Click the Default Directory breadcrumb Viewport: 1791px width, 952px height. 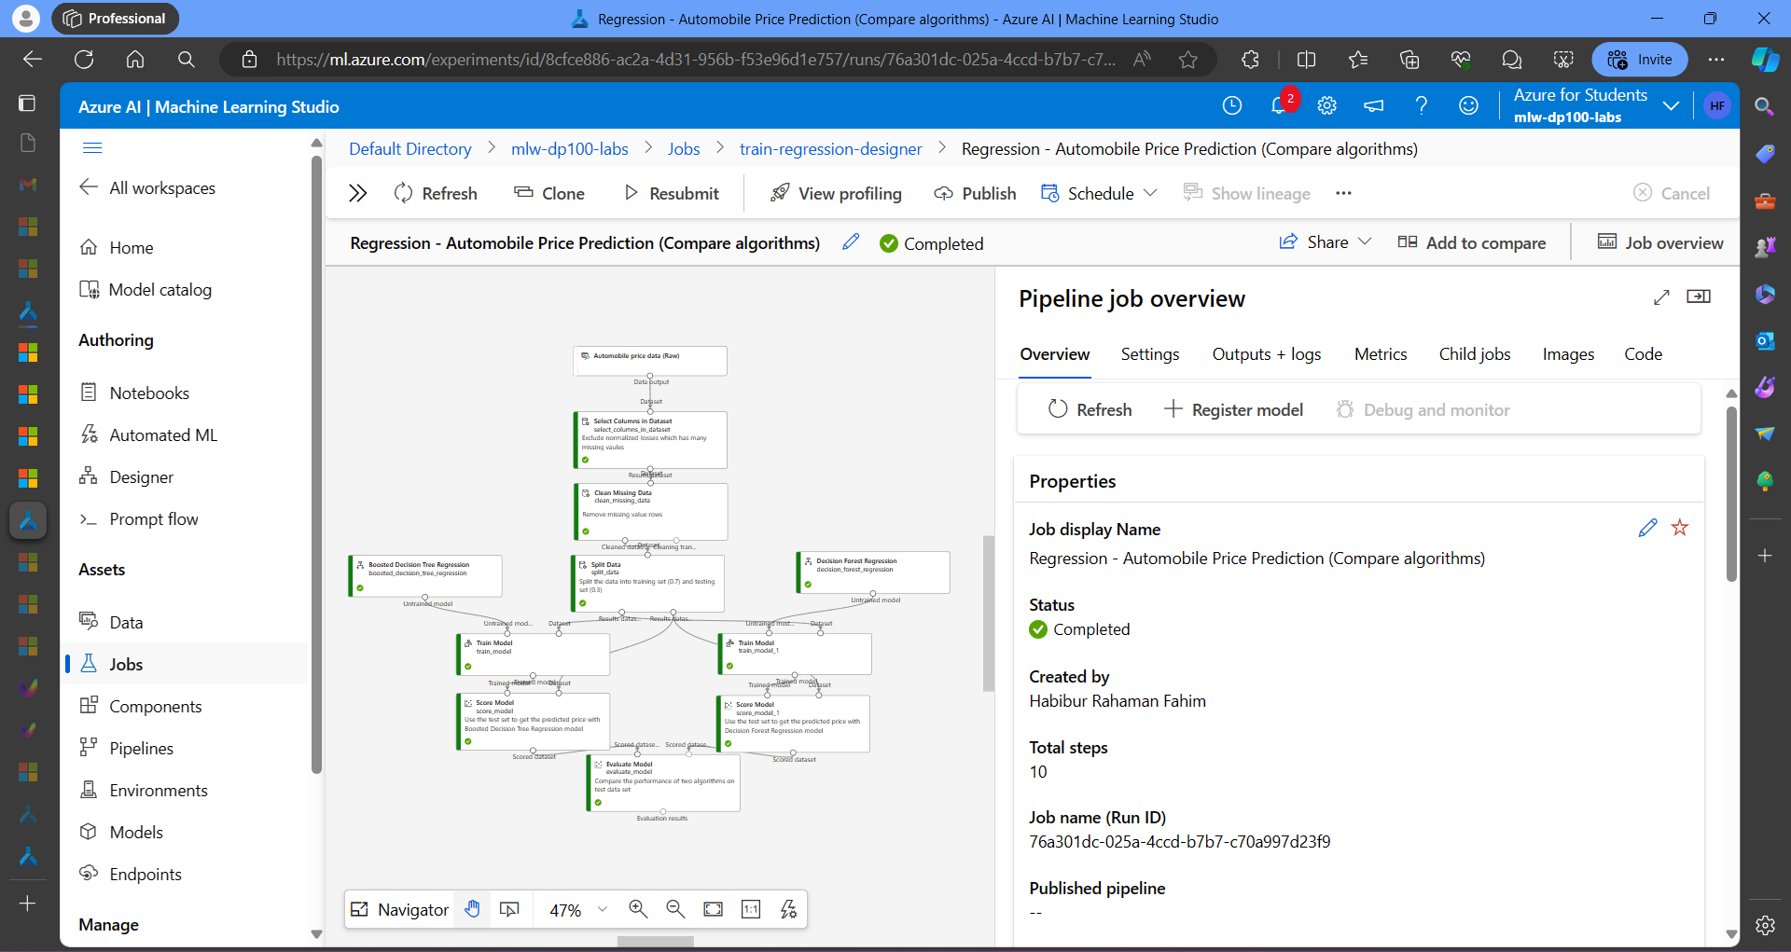[410, 148]
